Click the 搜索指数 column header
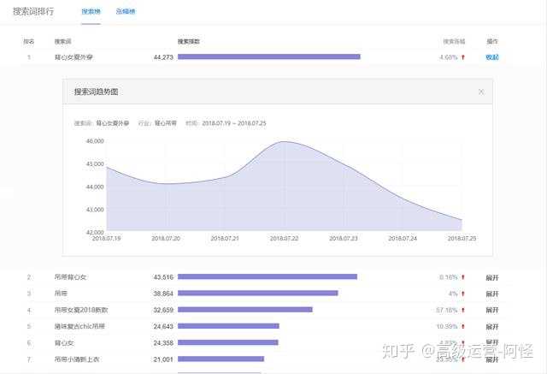This screenshot has width=547, height=374. pyautogui.click(x=189, y=41)
